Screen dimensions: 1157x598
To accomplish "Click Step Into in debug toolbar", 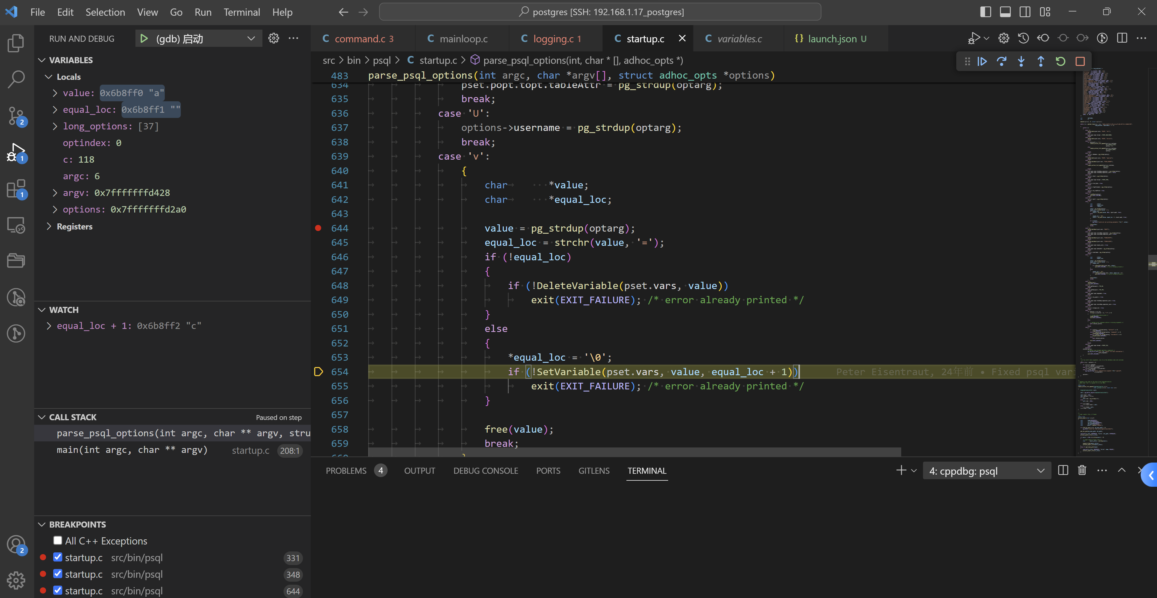I will point(1021,62).
